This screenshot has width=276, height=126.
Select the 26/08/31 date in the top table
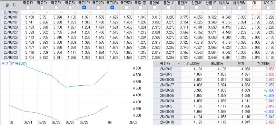tap(10, 22)
